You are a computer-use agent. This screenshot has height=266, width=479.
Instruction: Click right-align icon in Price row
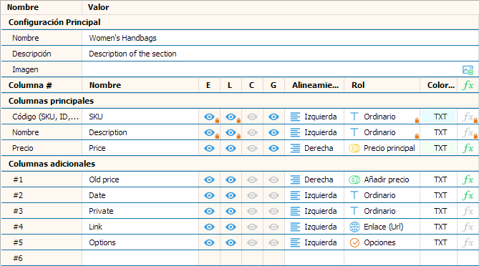point(295,148)
